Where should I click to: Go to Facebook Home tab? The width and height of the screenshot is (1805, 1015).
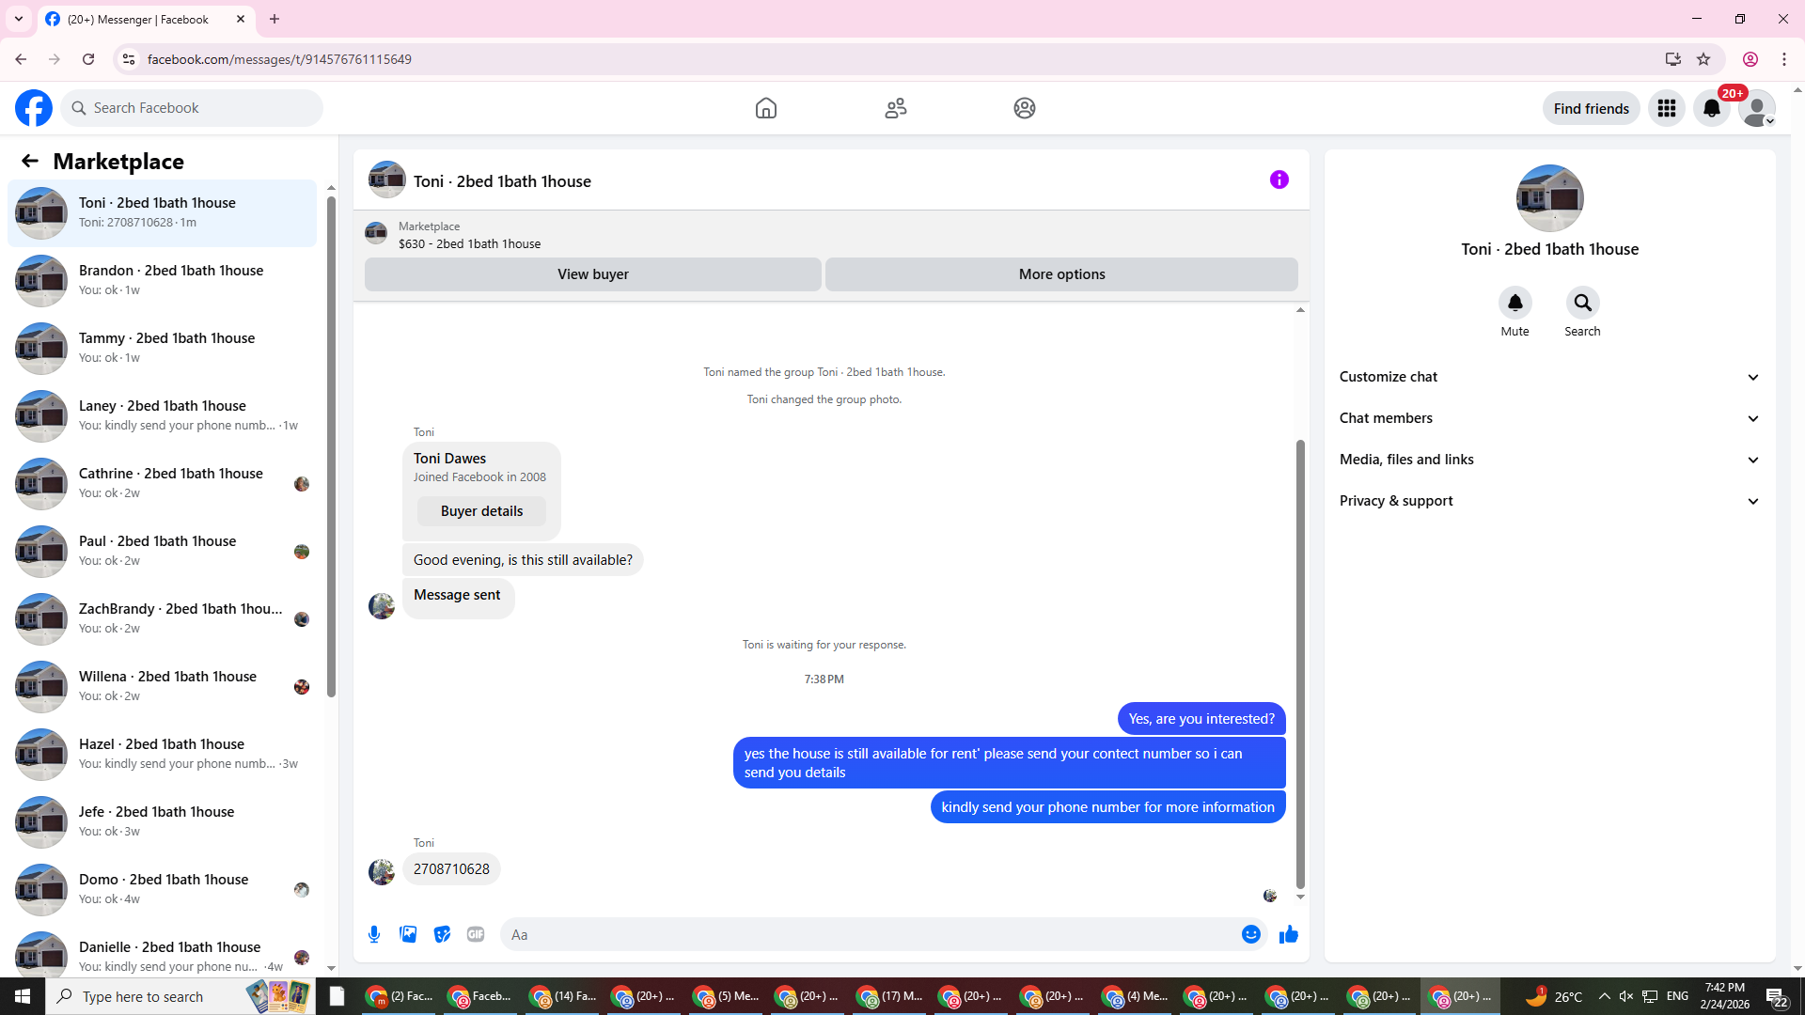(765, 108)
